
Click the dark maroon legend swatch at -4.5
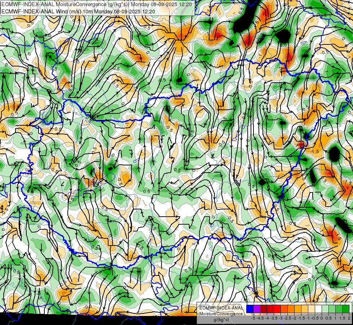[264, 309]
